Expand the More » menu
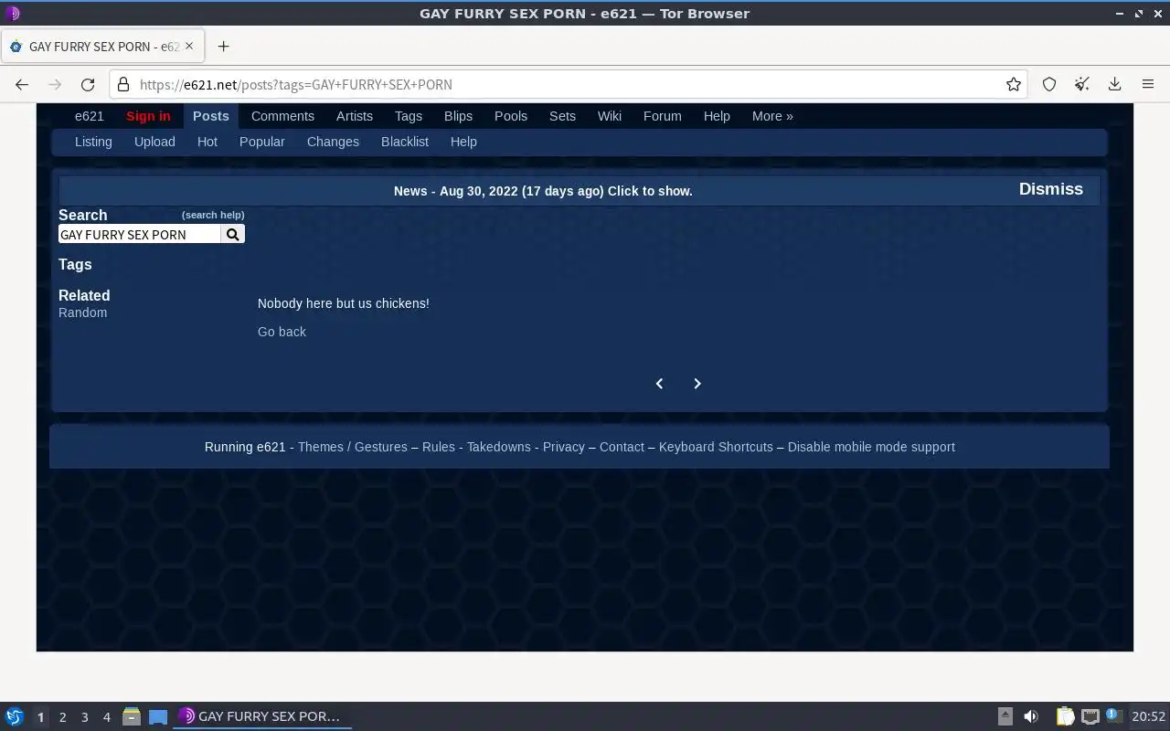Image resolution: width=1170 pixels, height=731 pixels. click(772, 116)
